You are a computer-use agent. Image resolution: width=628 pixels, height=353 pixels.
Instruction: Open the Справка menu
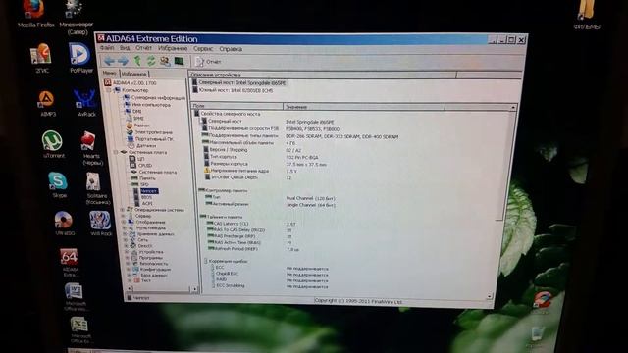point(231,49)
